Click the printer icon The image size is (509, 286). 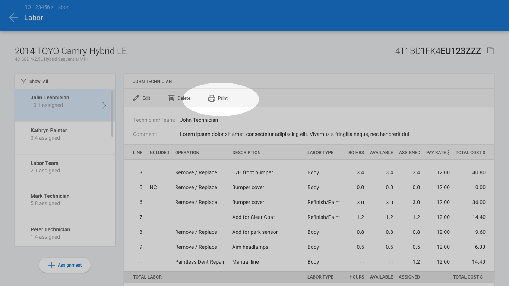[x=212, y=98]
